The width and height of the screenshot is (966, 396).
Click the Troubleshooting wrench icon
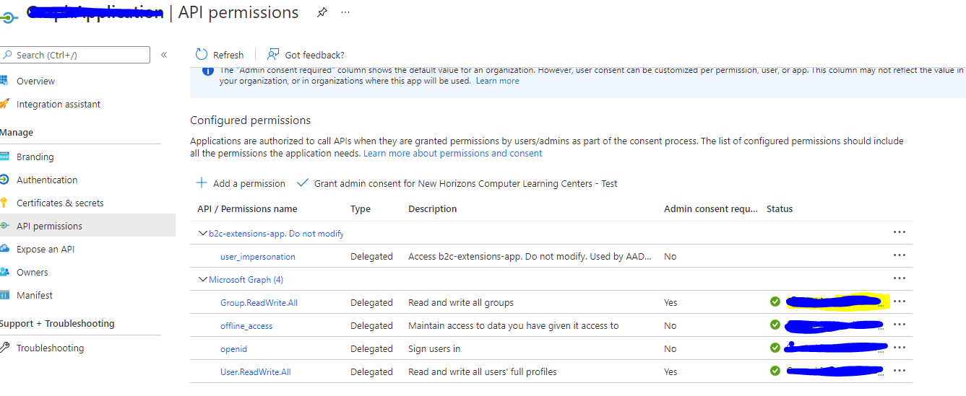tap(4, 348)
